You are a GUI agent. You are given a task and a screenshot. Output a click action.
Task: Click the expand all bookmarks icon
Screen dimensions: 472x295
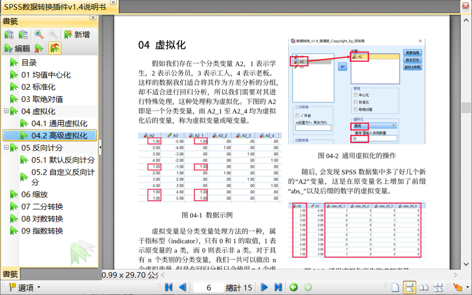[x=9, y=35]
